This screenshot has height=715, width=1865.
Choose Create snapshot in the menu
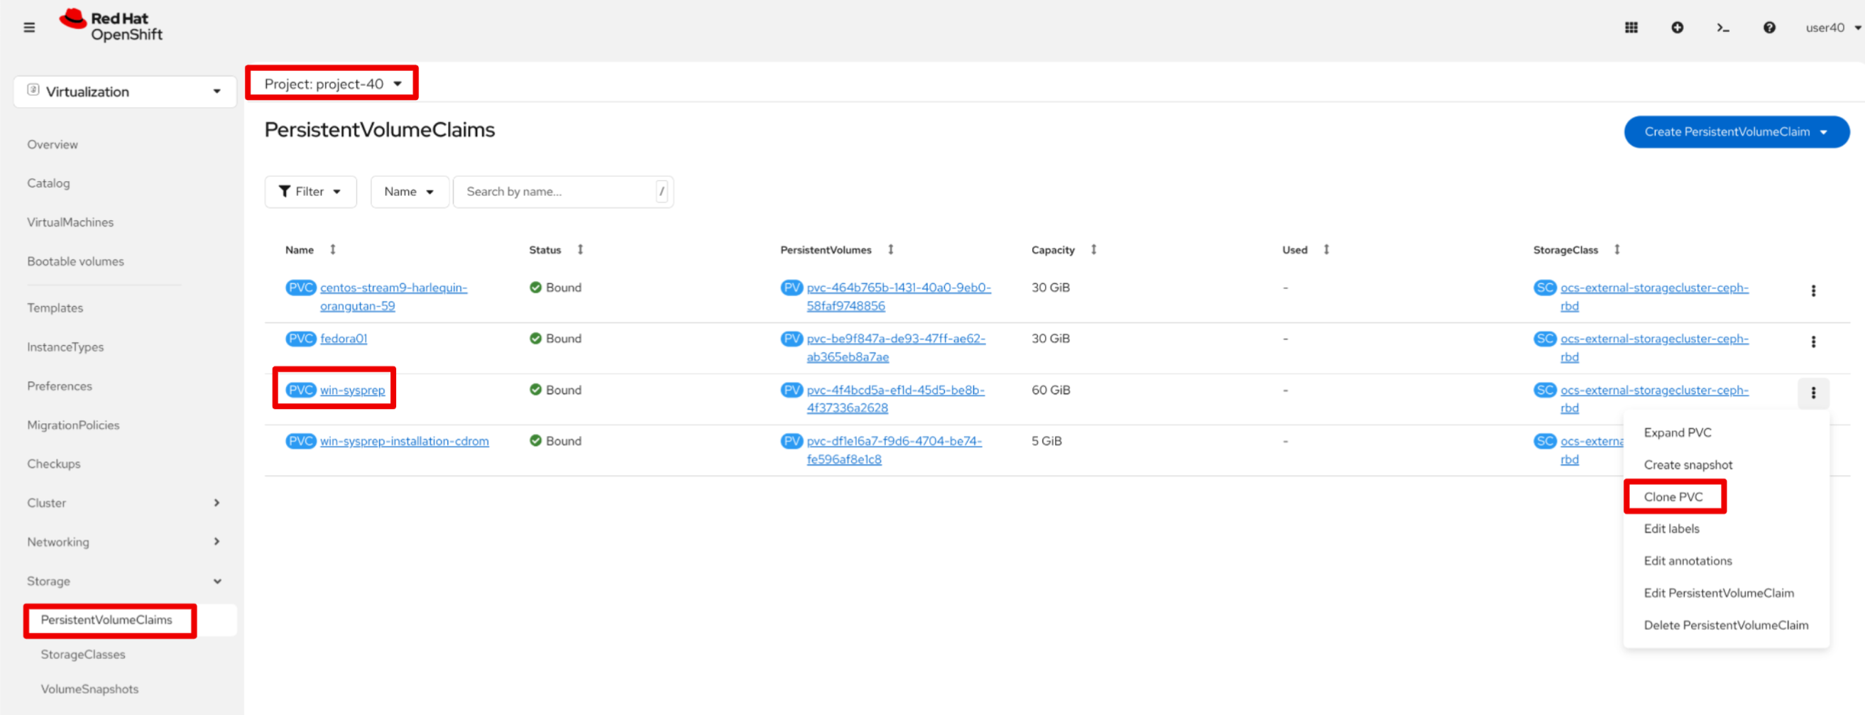(1688, 465)
